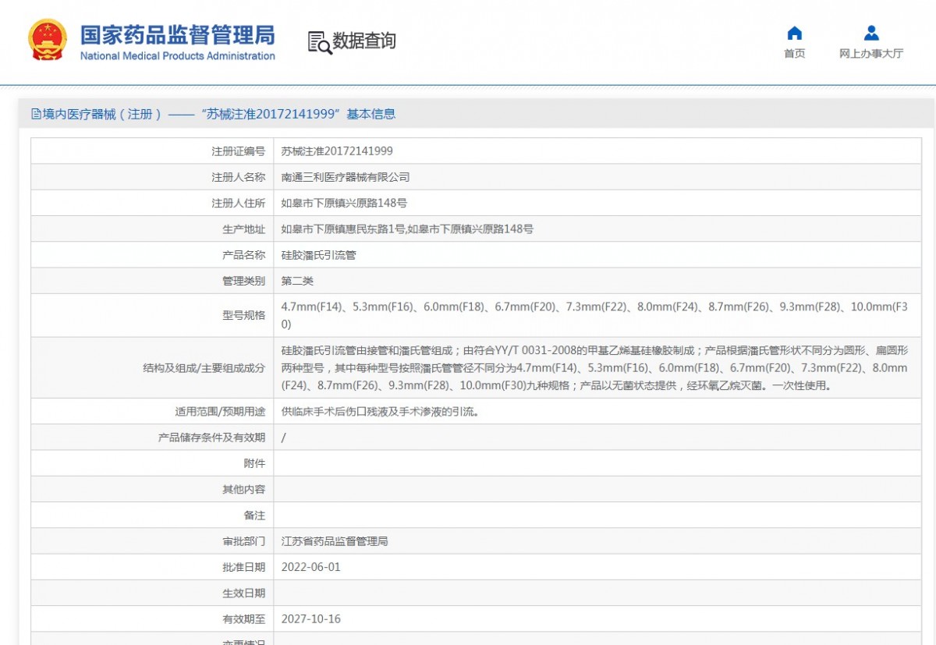Click the 附件 label cell
The width and height of the screenshot is (936, 645).
pyautogui.click(x=152, y=463)
